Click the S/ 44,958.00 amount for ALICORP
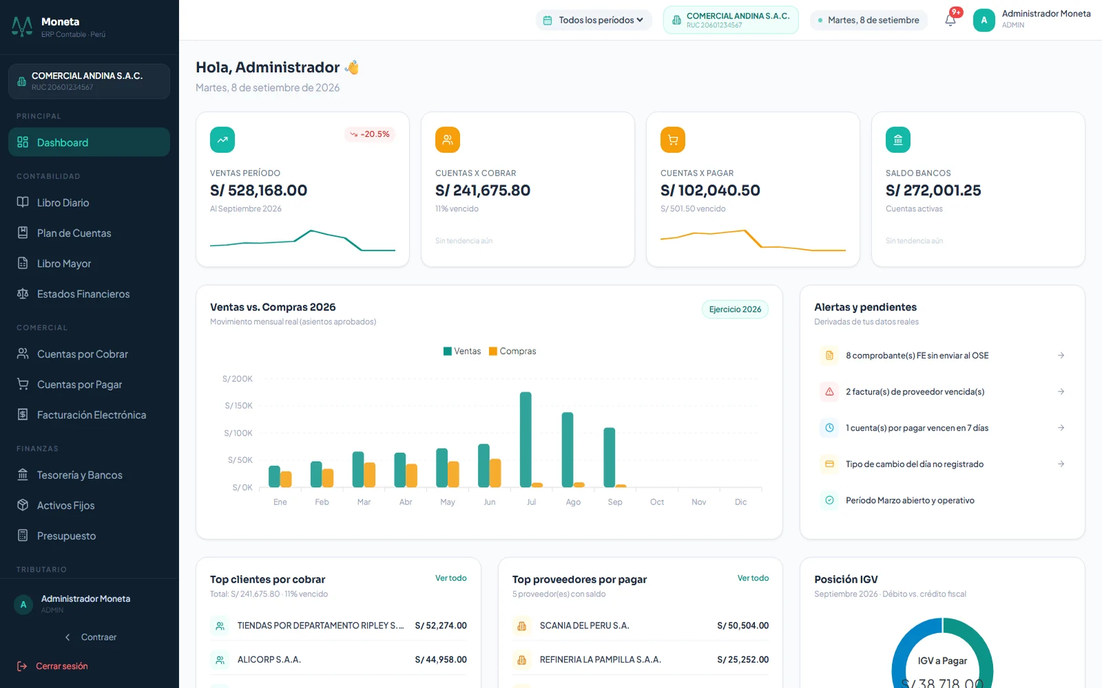 [441, 660]
